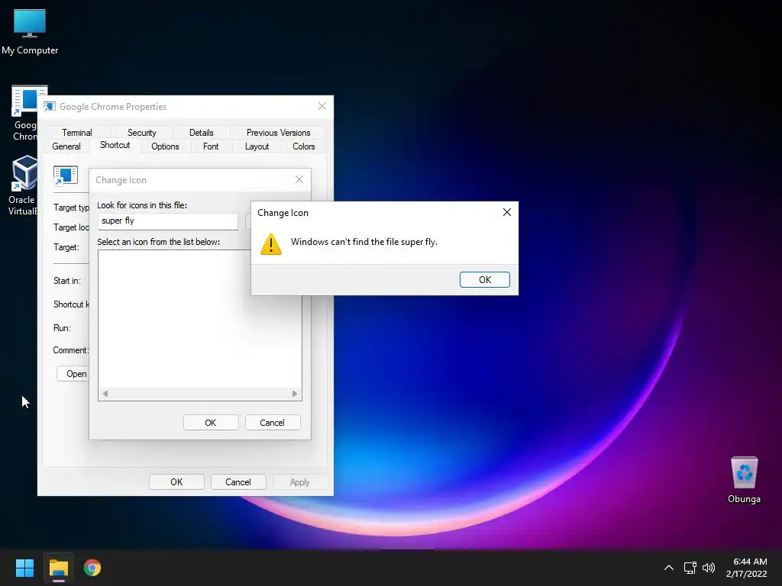Switch to the Options tab

(165, 146)
